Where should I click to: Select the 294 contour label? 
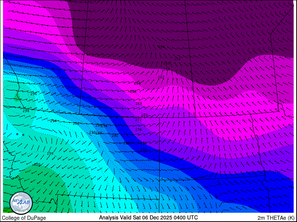click(53, 121)
